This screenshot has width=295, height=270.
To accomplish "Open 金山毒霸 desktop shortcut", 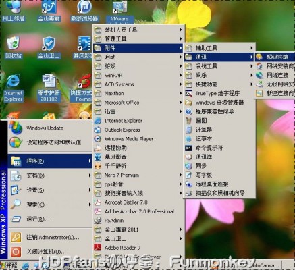I will tap(49, 11).
